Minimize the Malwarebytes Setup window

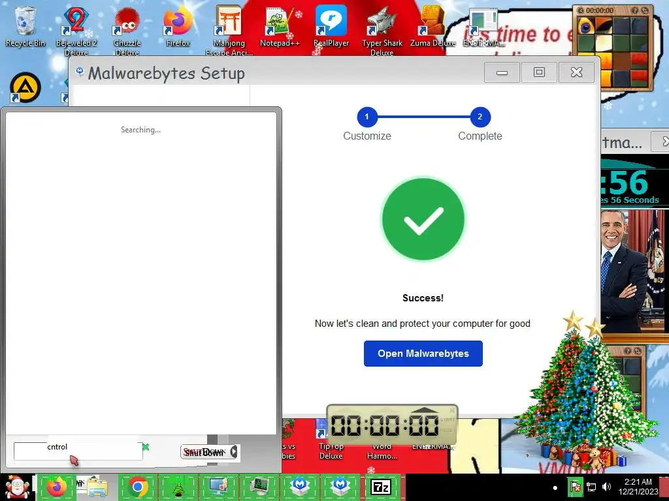click(502, 72)
